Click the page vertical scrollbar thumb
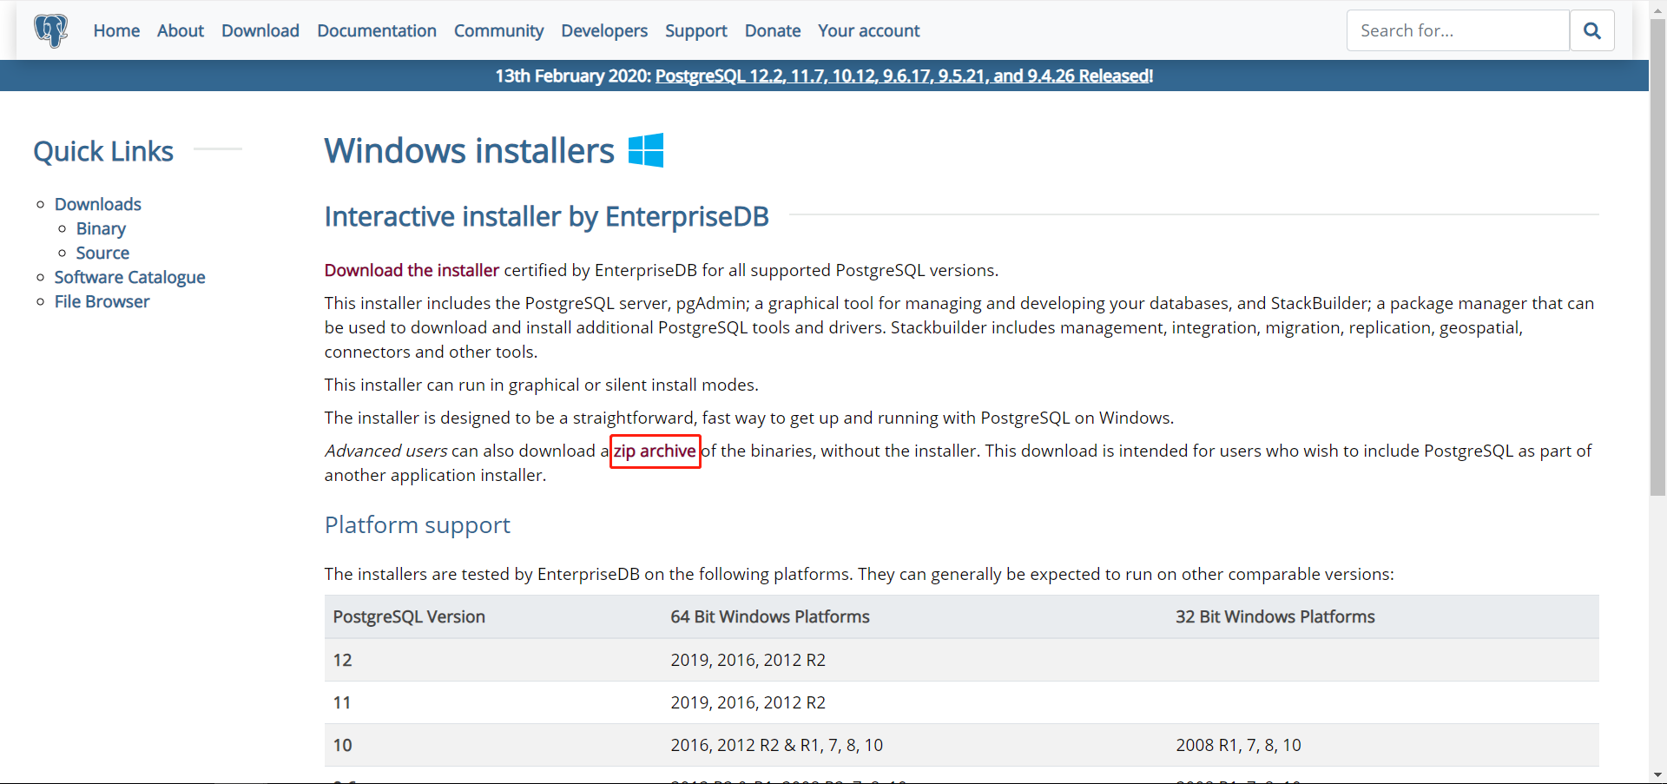Image resolution: width=1667 pixels, height=784 pixels. (x=1657, y=256)
